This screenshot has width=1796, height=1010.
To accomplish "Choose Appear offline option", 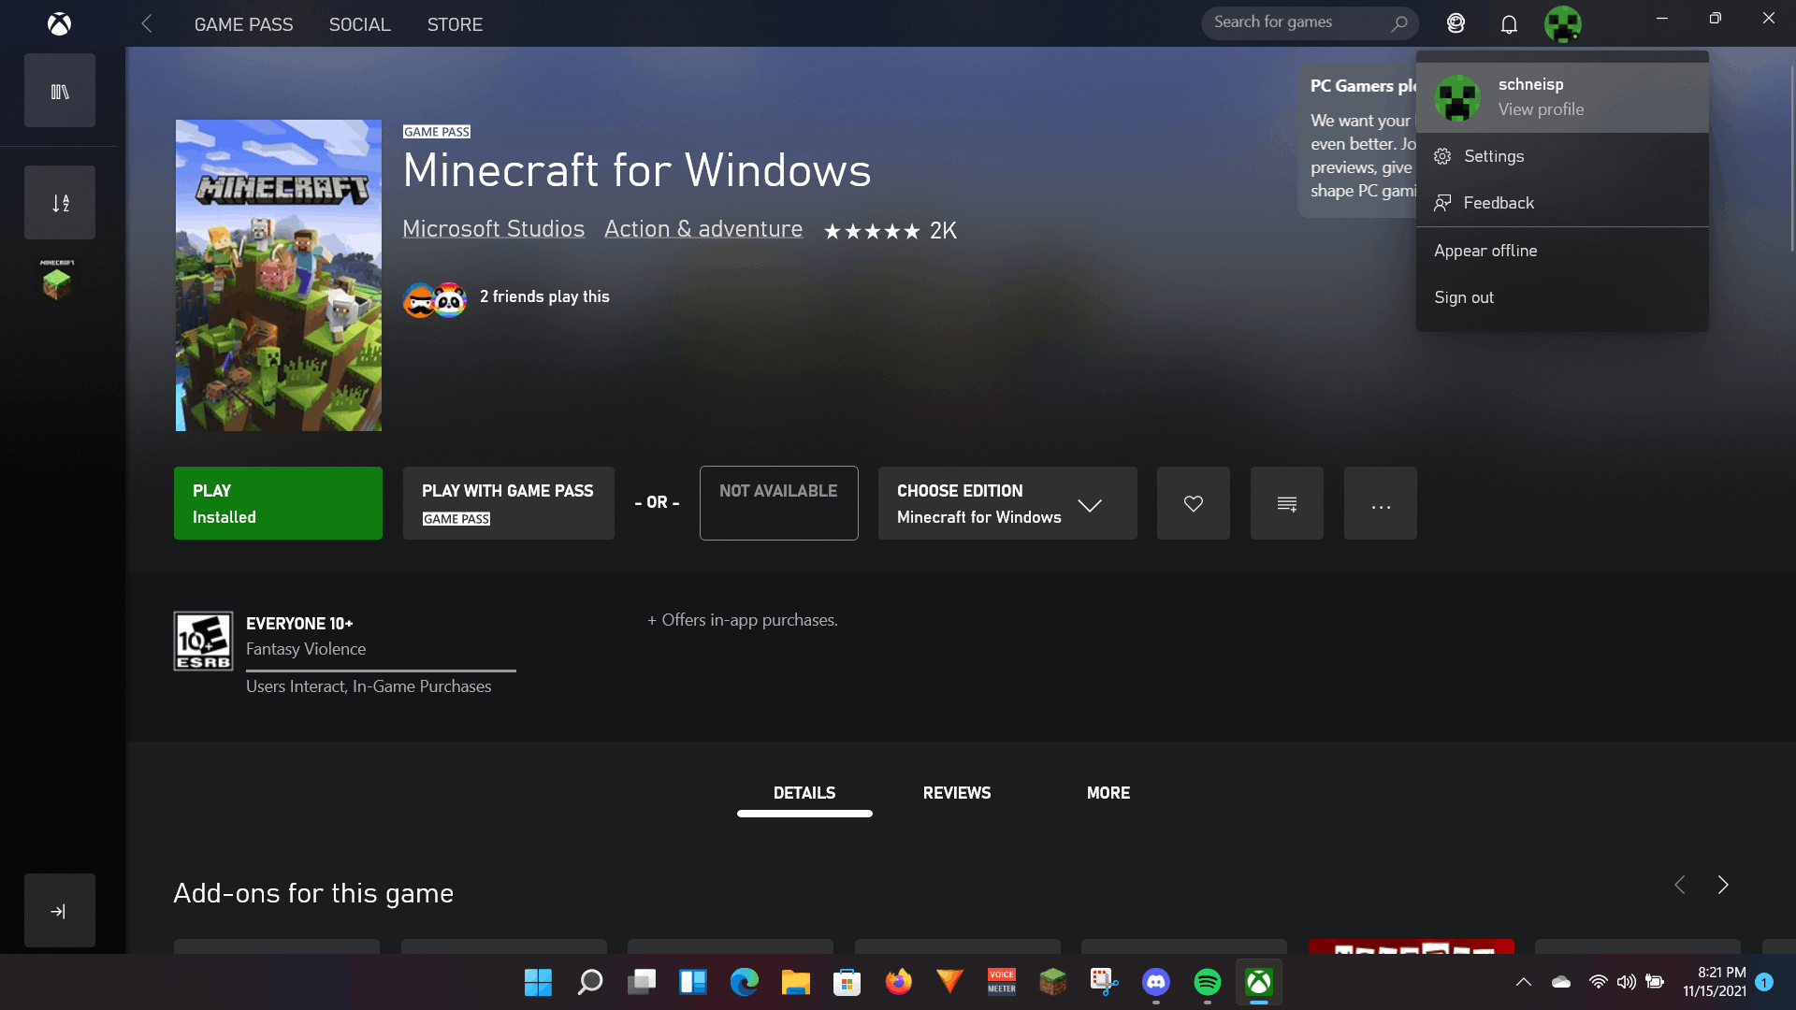I will 1562,251.
